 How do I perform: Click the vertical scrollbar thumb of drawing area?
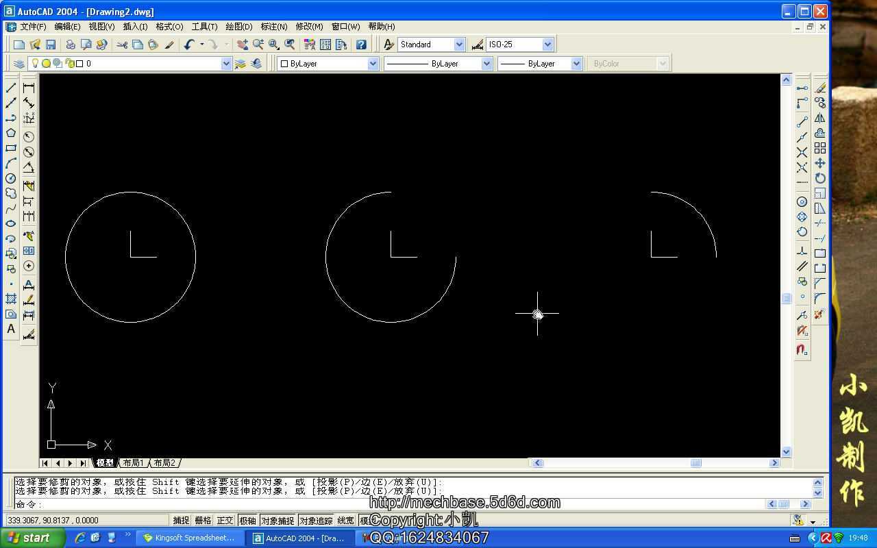point(786,299)
